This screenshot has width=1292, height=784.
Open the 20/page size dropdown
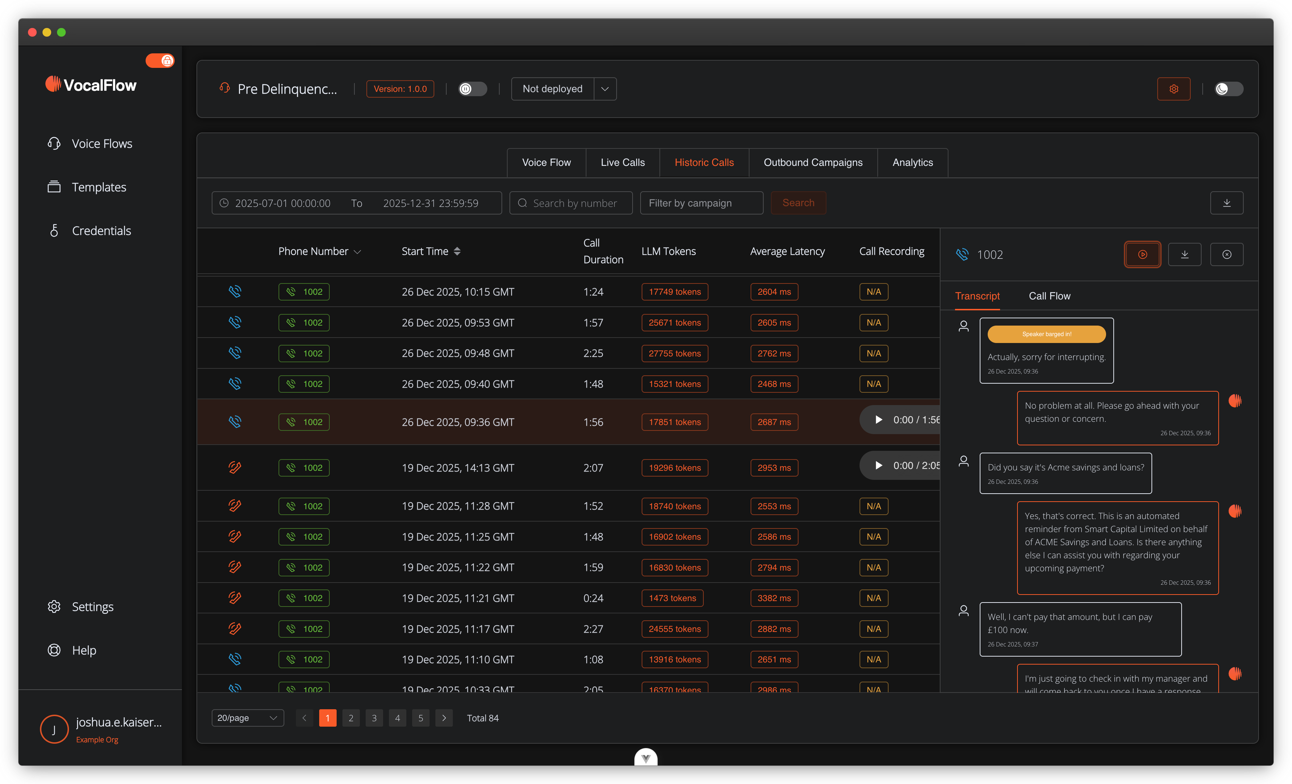tap(247, 718)
